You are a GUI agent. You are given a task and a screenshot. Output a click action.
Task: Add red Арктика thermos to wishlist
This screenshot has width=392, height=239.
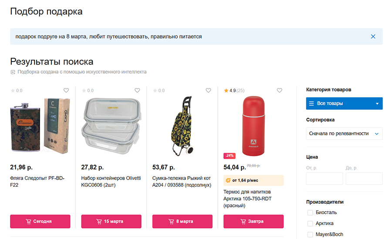(280, 91)
